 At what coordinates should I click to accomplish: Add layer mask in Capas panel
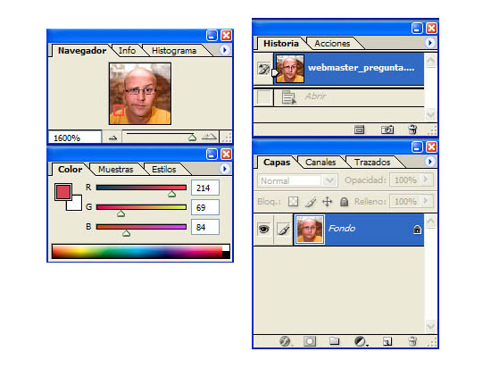[x=310, y=340]
